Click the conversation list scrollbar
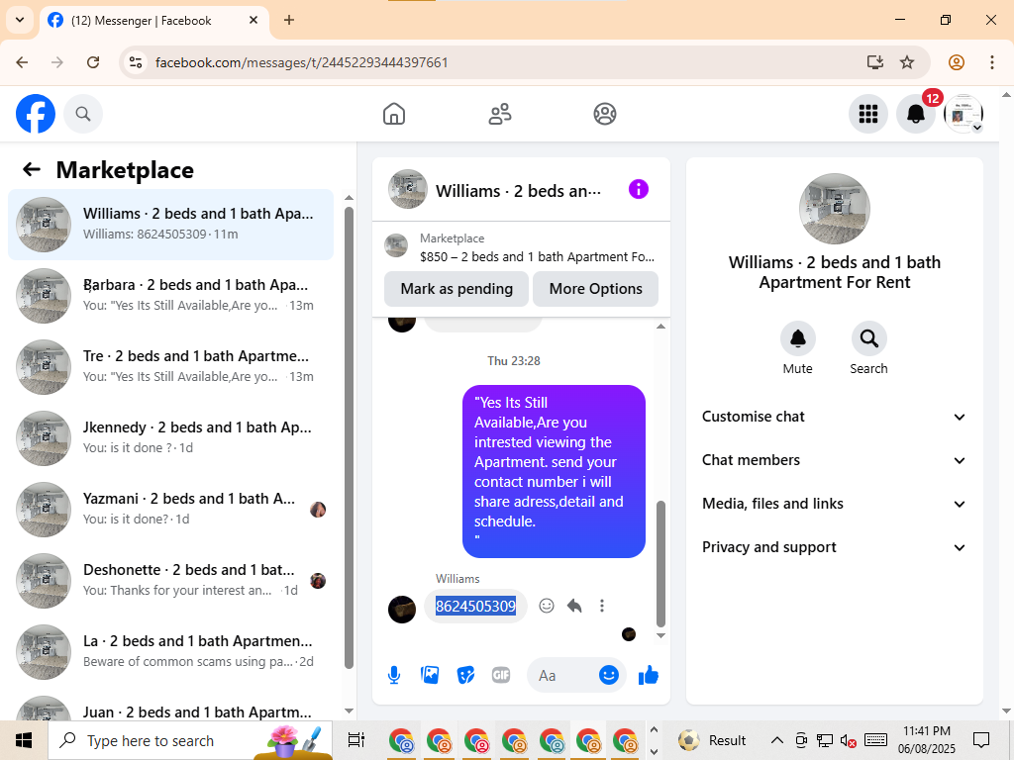The width and height of the screenshot is (1014, 760). click(349, 437)
